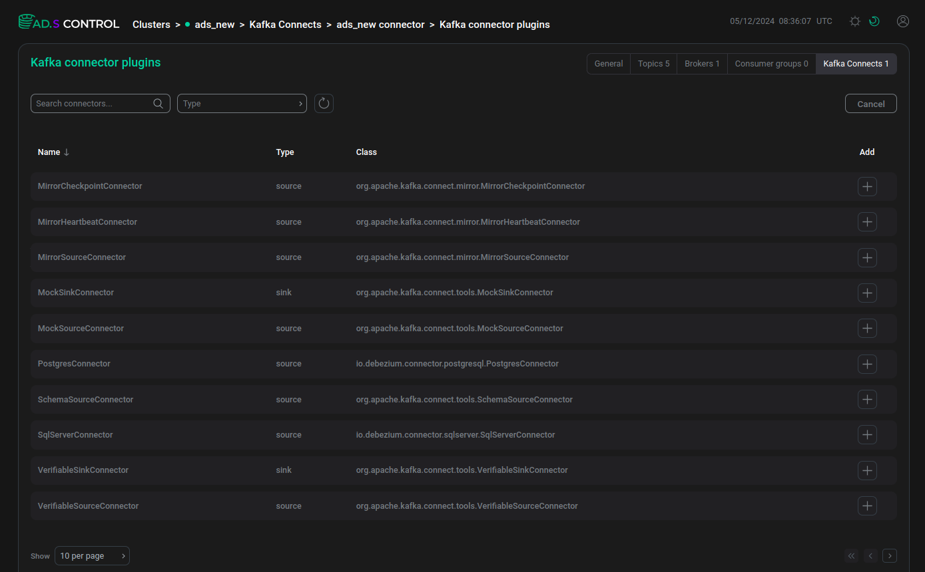Click the Class column header
The height and width of the screenshot is (572, 925).
pos(366,152)
